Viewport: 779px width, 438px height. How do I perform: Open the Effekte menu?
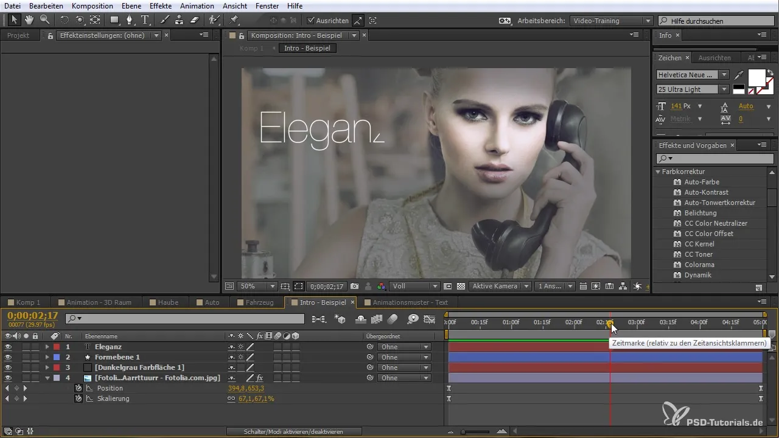tap(161, 5)
